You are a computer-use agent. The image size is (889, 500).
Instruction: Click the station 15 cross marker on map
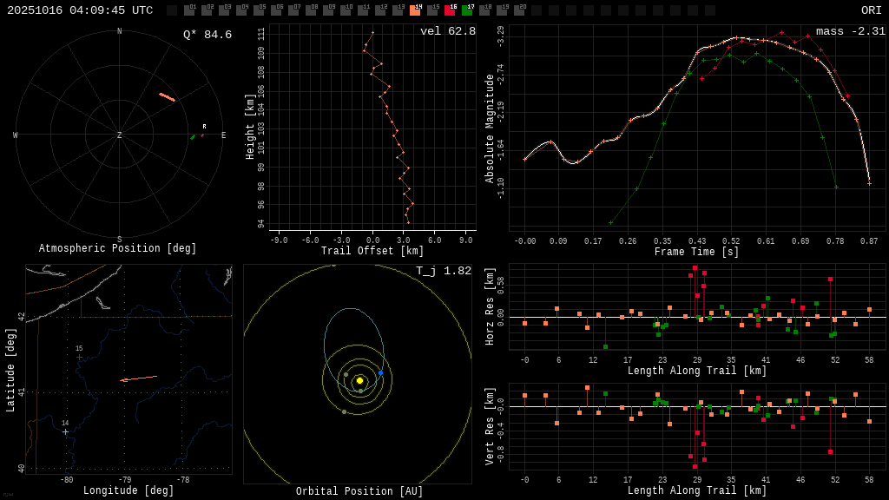79,357
